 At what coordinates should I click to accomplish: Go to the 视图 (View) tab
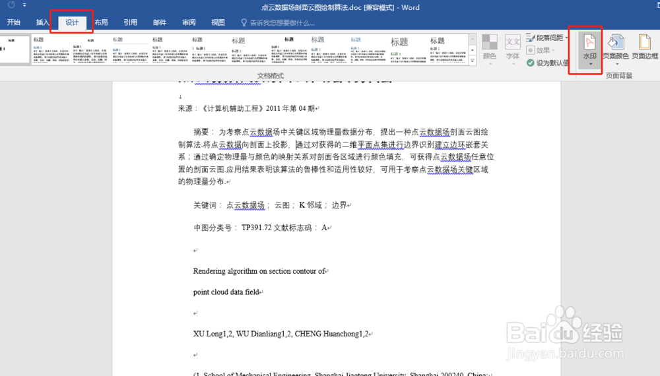(218, 22)
